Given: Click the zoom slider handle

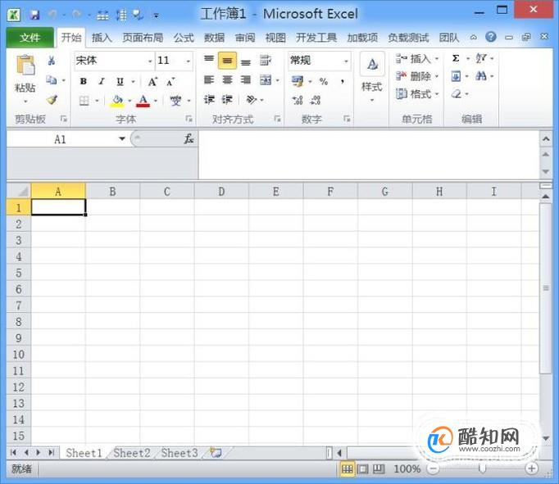Looking at the screenshot, I should [x=482, y=468].
